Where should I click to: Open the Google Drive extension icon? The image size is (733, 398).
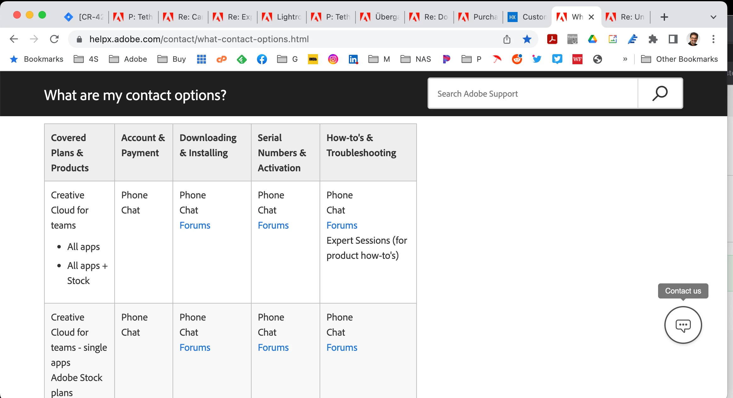592,39
